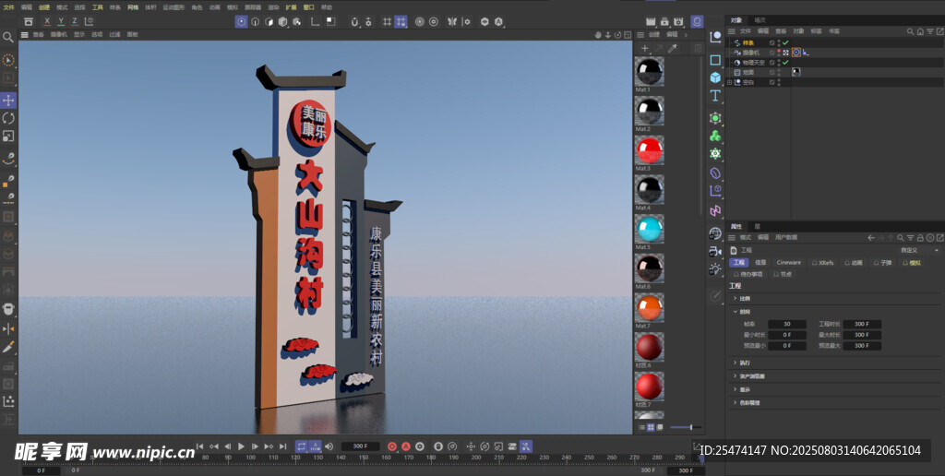The image size is (945, 476).
Task: Select the cyan Mat.5 material swatch
Action: pos(649,229)
